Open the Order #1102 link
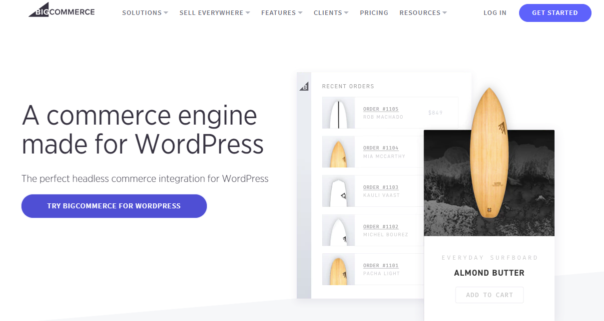Screen dimensions: 604x321 pyautogui.click(x=381, y=227)
